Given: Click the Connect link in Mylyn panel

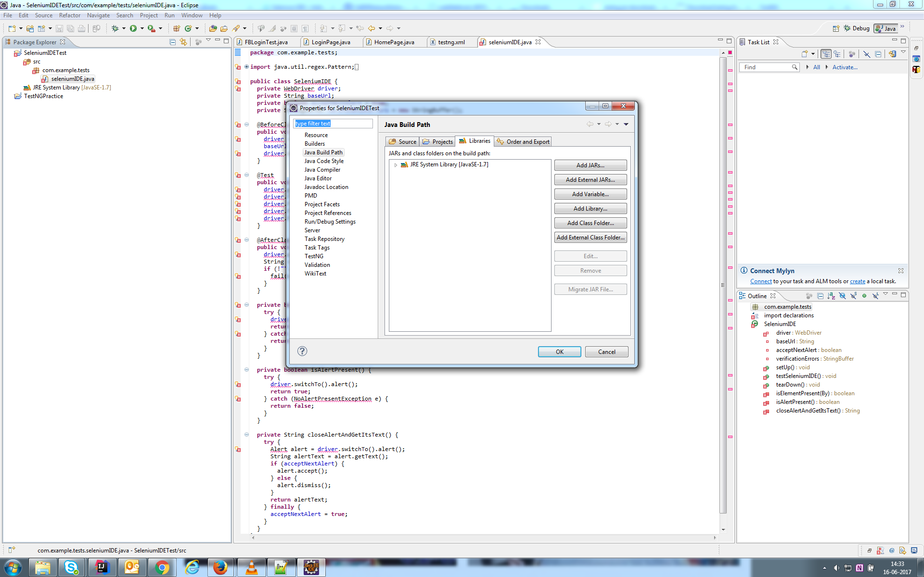Looking at the screenshot, I should click(x=760, y=281).
